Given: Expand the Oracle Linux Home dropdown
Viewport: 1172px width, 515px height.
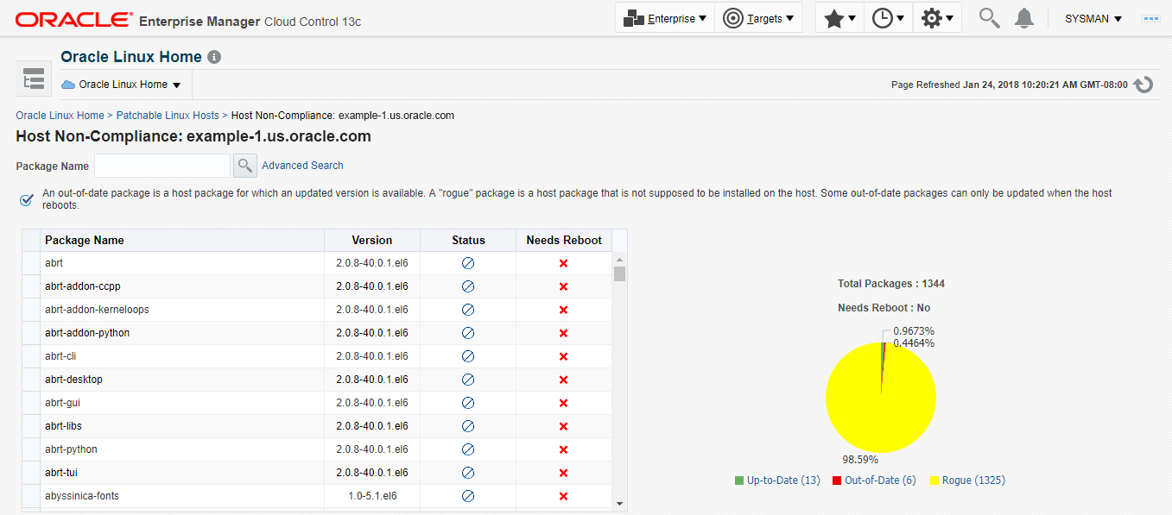Looking at the screenshot, I should (x=121, y=85).
